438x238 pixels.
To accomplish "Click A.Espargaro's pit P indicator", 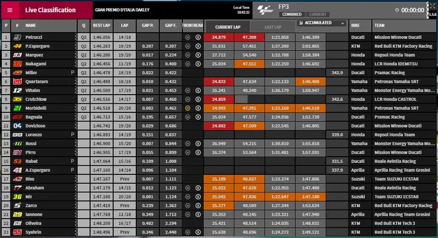I will [72, 170].
